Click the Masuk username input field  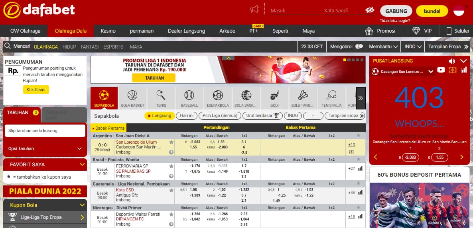tap(295, 11)
